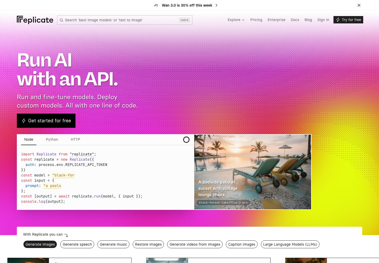Open the poolside patio generated image

(253, 172)
